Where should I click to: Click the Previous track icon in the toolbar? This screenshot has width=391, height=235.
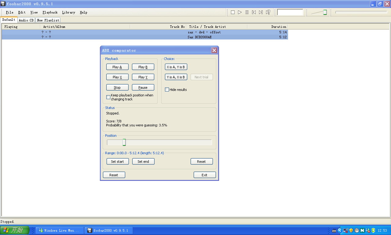click(x=254, y=12)
